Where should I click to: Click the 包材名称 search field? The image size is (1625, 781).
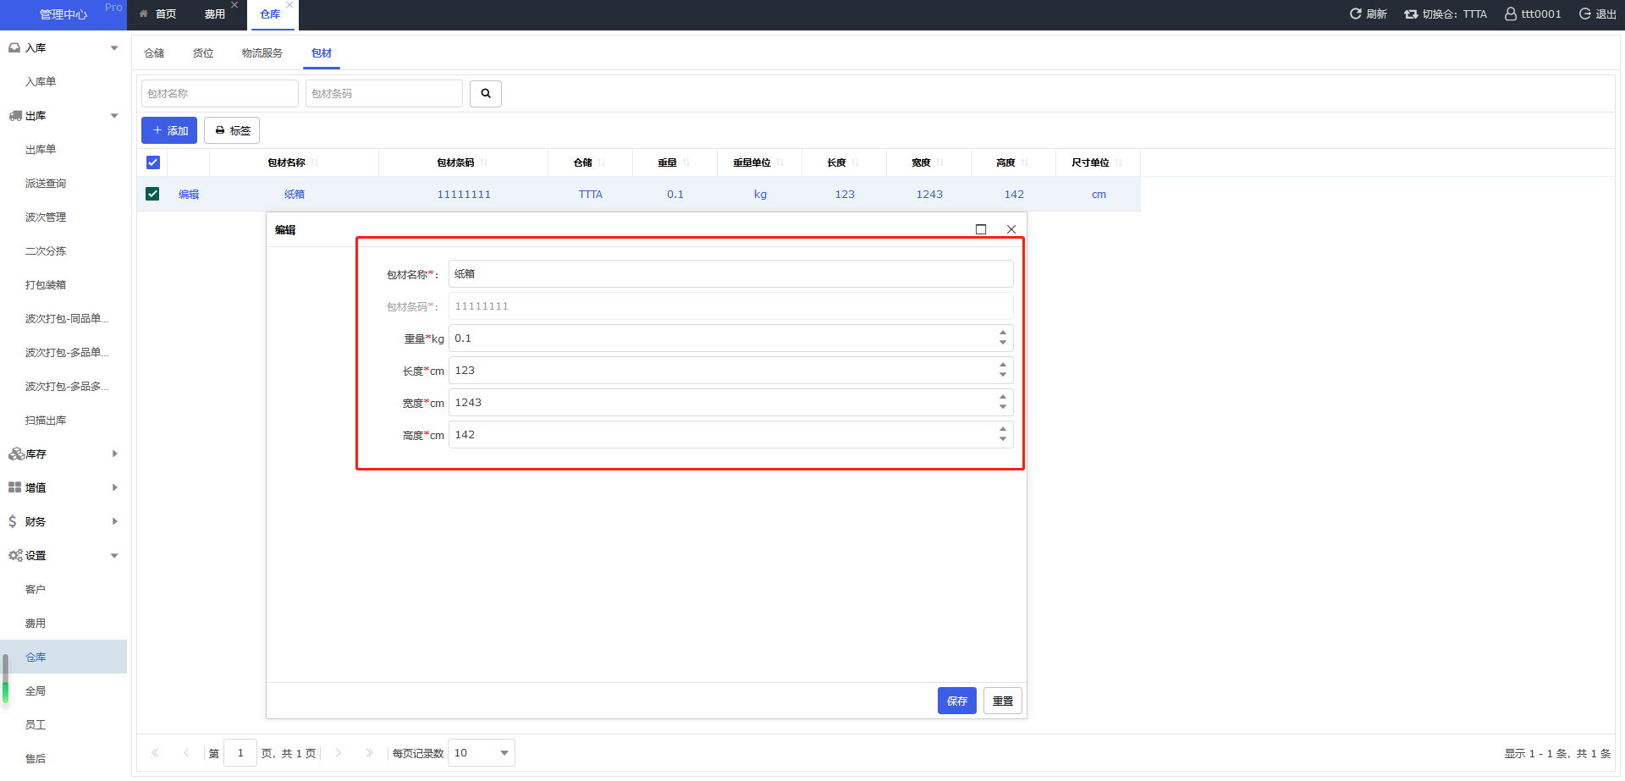tap(220, 94)
